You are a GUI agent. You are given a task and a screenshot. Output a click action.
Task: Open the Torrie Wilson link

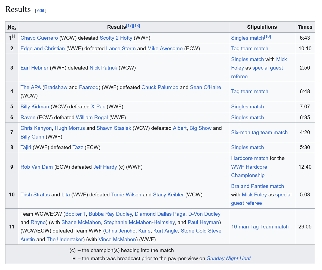tap(126, 194)
